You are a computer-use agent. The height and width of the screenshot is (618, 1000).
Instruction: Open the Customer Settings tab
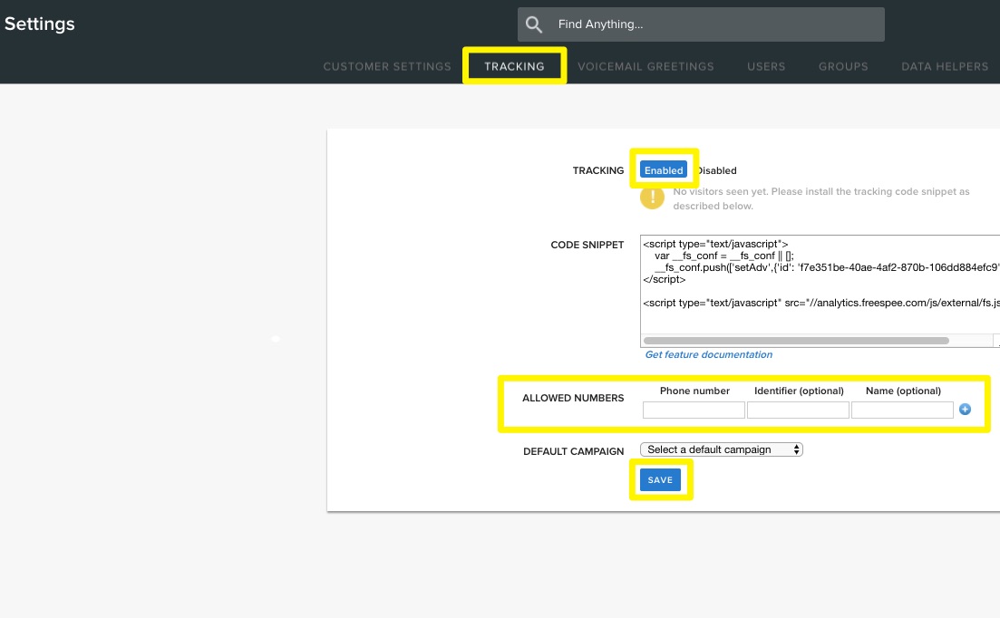click(x=387, y=66)
